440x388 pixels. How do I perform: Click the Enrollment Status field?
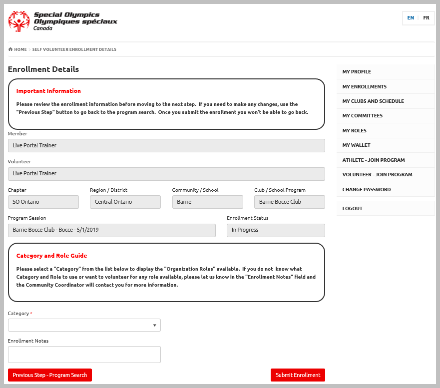tap(275, 230)
